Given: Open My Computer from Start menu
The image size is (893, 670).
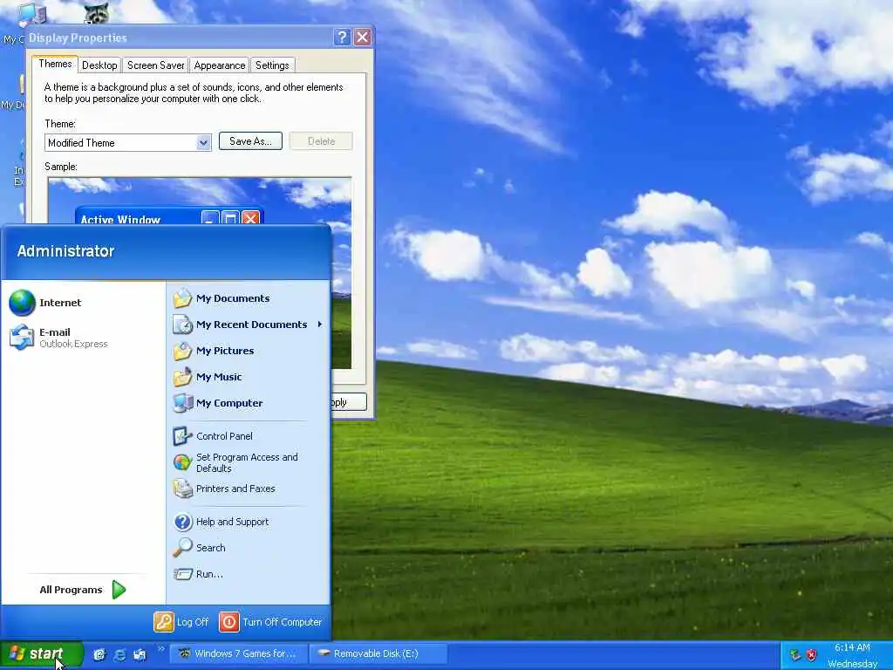Looking at the screenshot, I should click(249, 403).
